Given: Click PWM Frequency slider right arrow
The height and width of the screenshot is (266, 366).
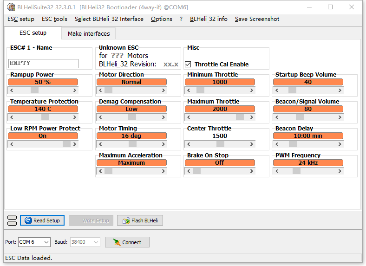Looking at the screenshot, I should tap(340, 171).
